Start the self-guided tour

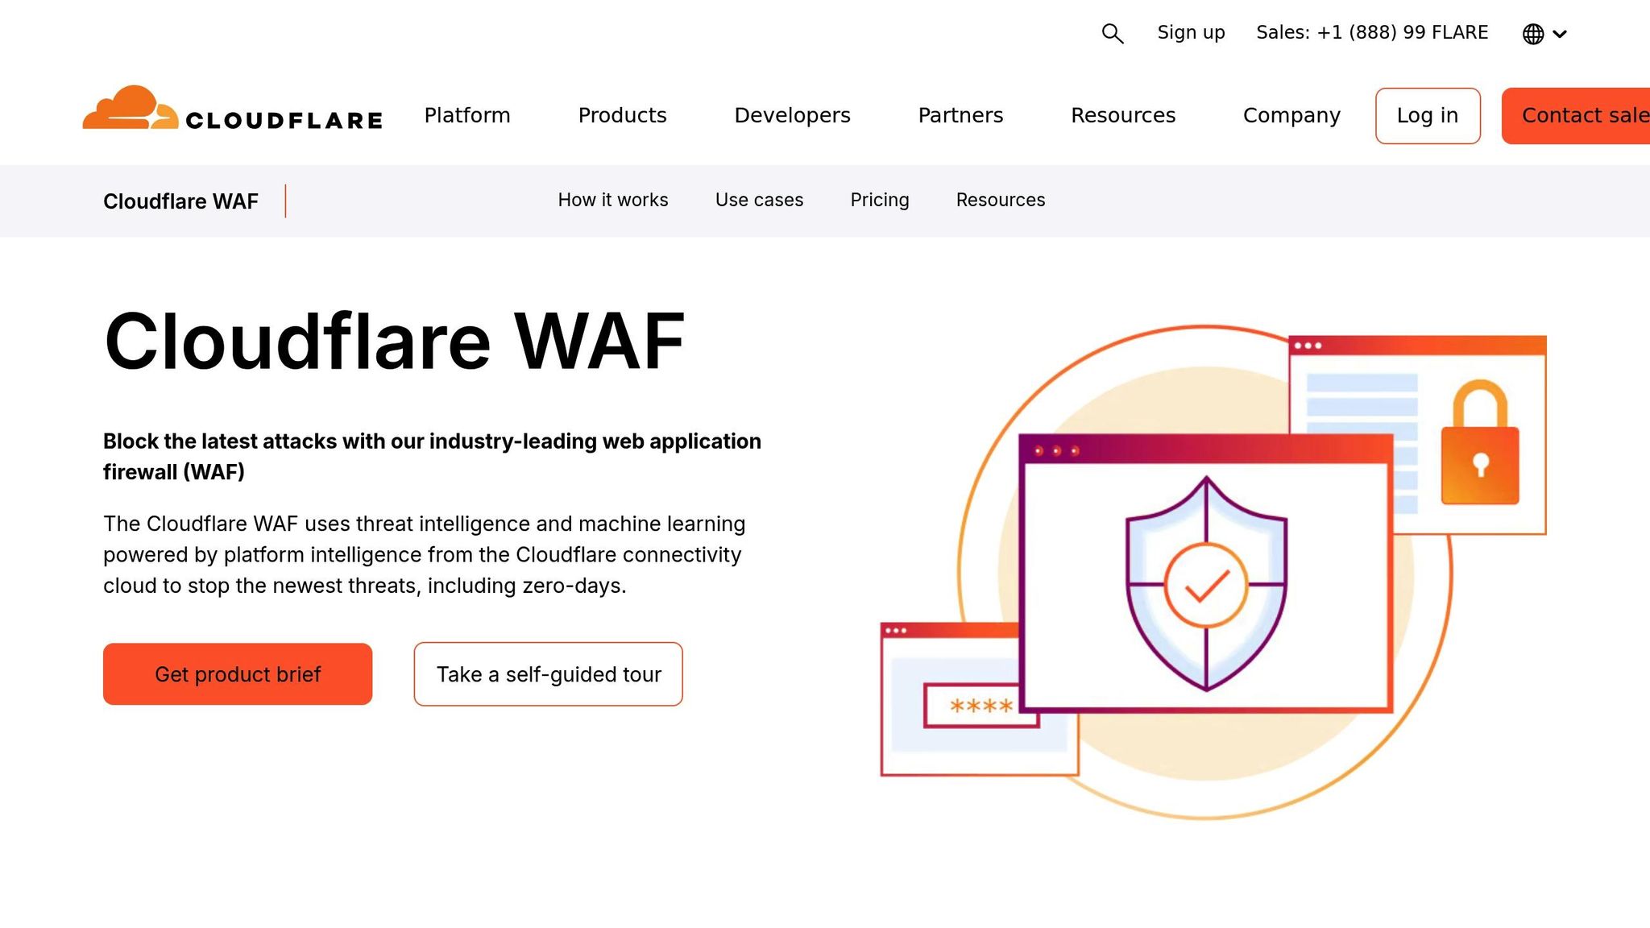click(x=548, y=674)
